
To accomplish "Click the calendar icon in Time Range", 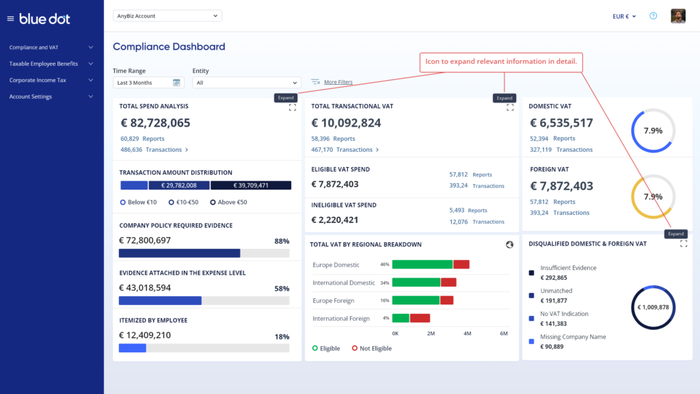I will point(176,83).
